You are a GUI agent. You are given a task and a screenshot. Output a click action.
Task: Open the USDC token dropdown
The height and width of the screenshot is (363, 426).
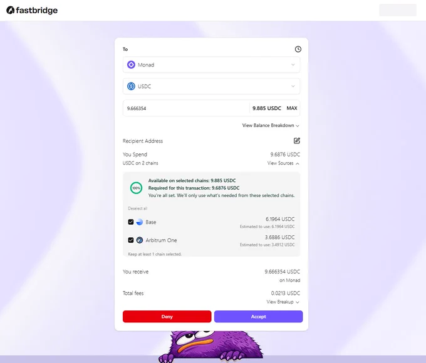tap(211, 86)
